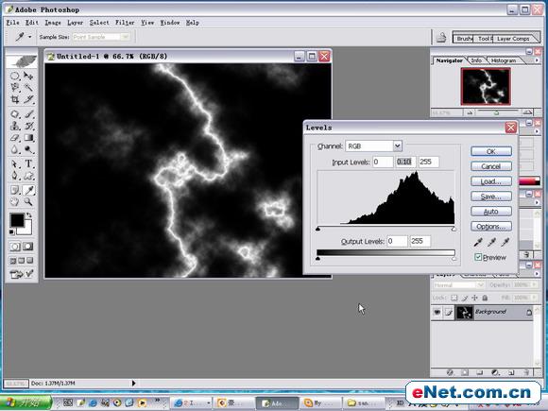Select the Eyedropper tool in toolbox

(28, 190)
